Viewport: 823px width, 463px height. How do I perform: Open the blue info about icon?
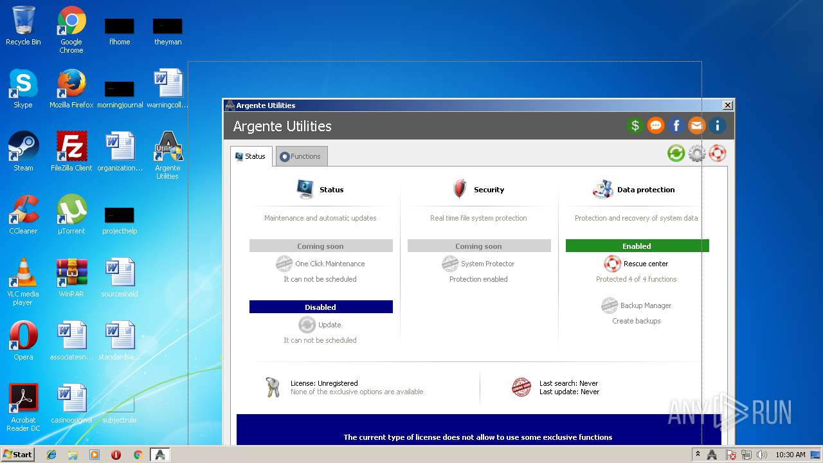tap(718, 126)
